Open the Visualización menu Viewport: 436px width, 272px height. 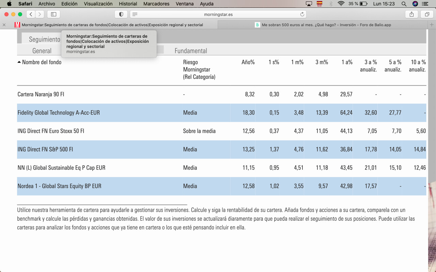[98, 4]
